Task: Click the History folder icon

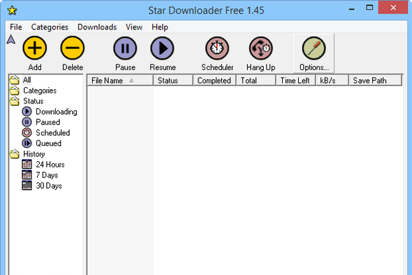Action: (14, 154)
